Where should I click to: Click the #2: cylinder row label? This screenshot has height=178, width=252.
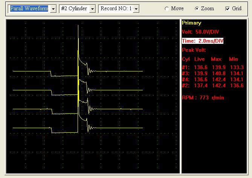click(186, 85)
